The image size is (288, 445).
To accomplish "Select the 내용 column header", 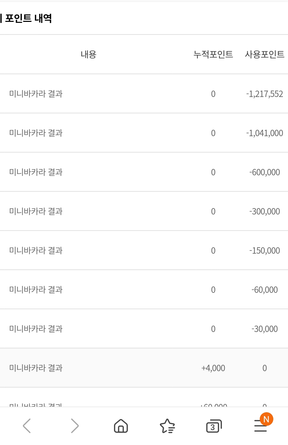I will click(x=89, y=54).
